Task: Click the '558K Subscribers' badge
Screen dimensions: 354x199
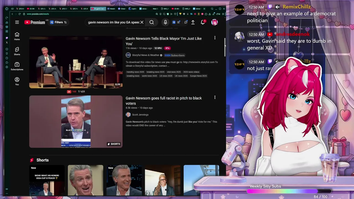Action: pos(174,55)
